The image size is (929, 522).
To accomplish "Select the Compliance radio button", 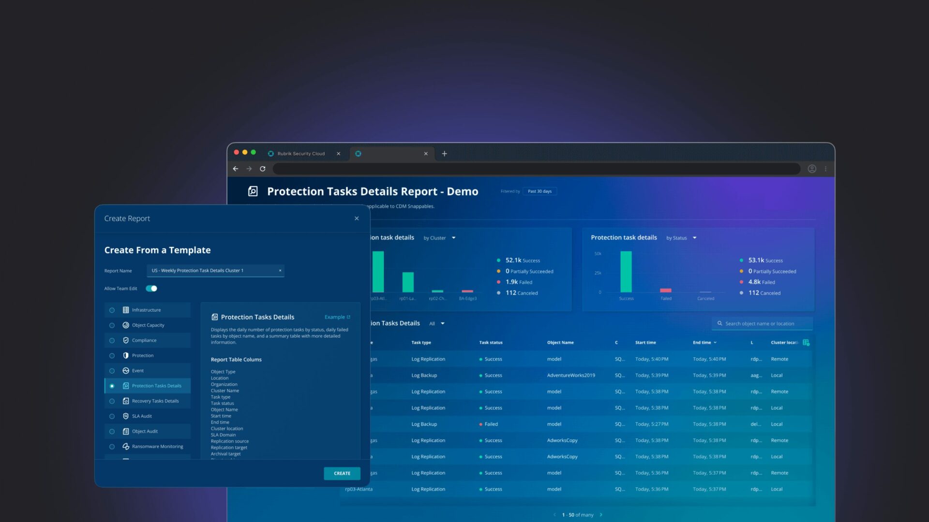I will (x=112, y=341).
